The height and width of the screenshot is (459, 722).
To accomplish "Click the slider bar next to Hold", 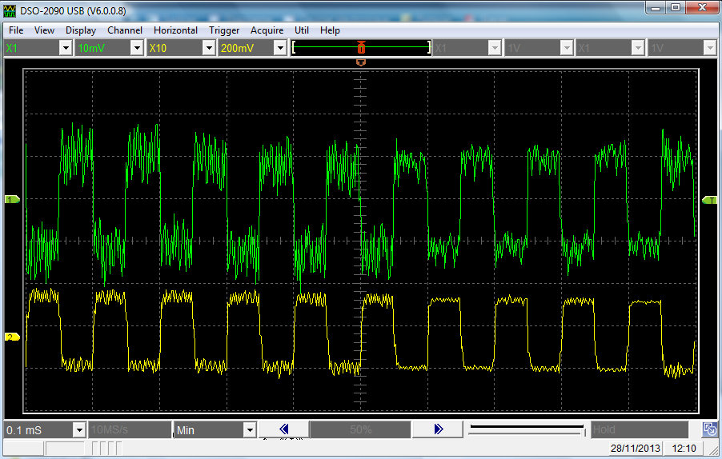I will (527, 430).
